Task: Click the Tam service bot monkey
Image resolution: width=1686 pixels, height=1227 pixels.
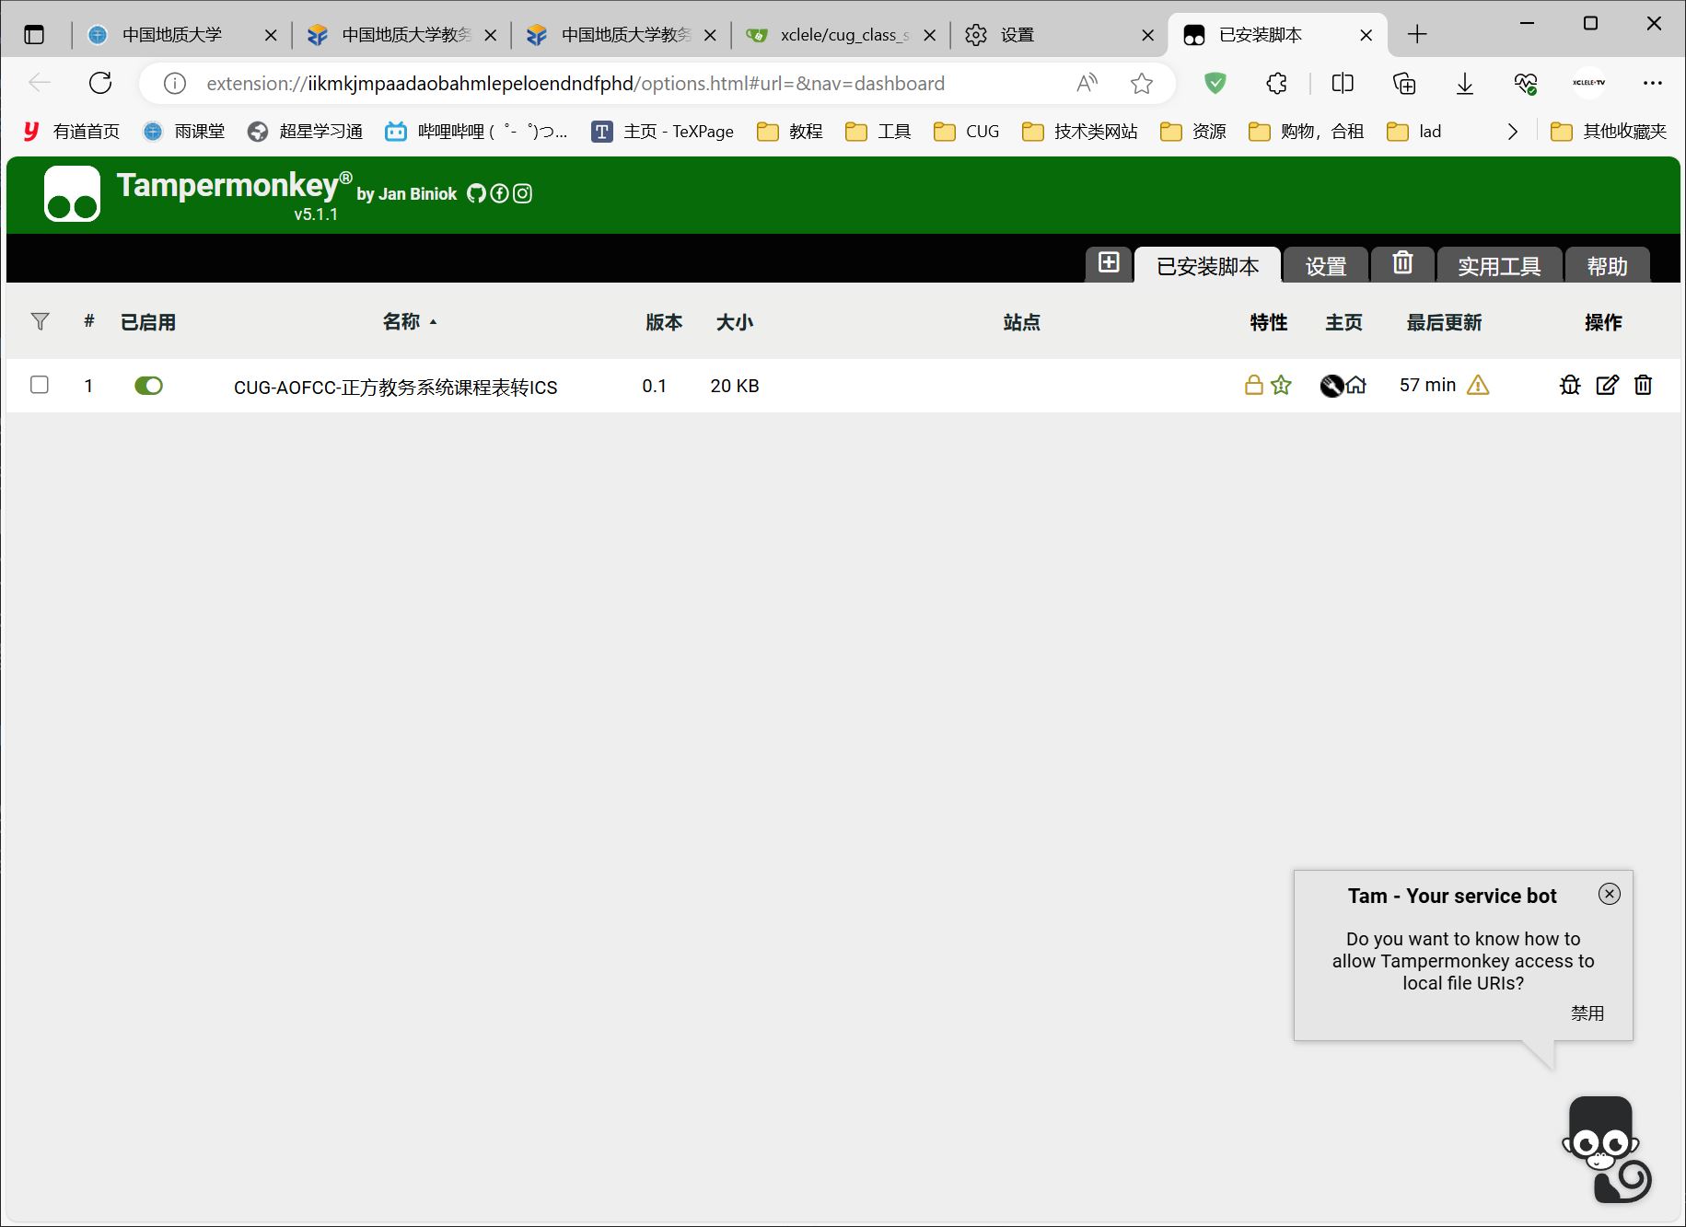Action: (1605, 1149)
